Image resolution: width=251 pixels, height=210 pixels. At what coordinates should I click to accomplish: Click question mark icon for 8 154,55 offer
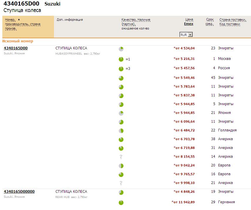tap(121, 157)
